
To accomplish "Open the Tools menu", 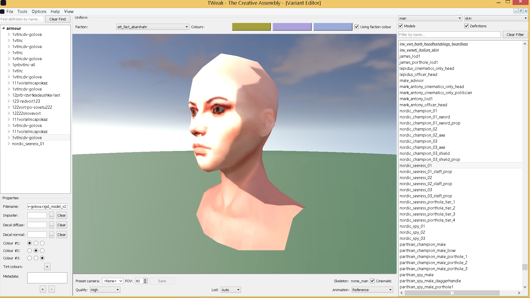I will 22,12.
